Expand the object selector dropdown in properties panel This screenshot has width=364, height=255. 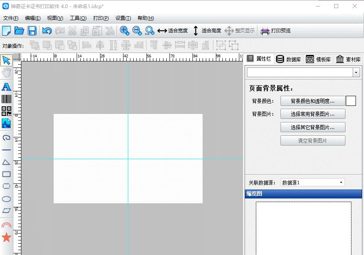356,72
